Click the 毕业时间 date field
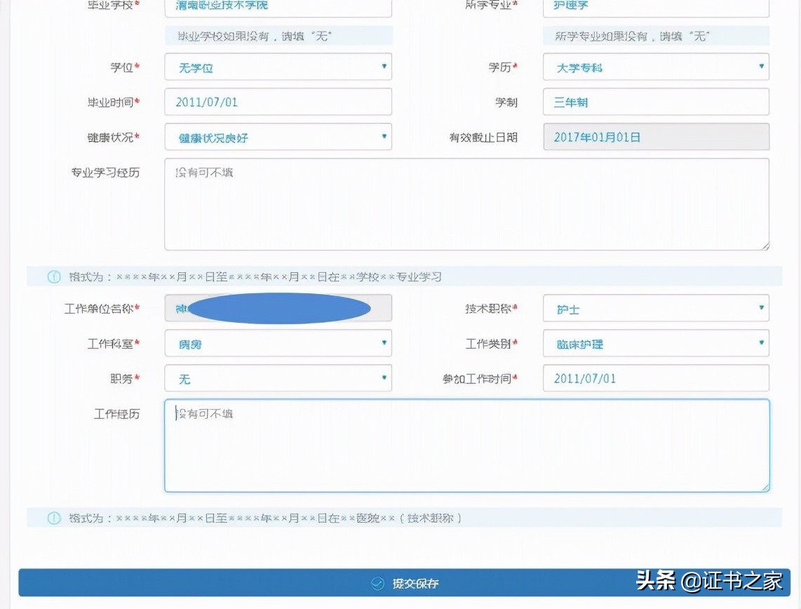Image resolution: width=801 pixels, height=609 pixels. coord(278,102)
